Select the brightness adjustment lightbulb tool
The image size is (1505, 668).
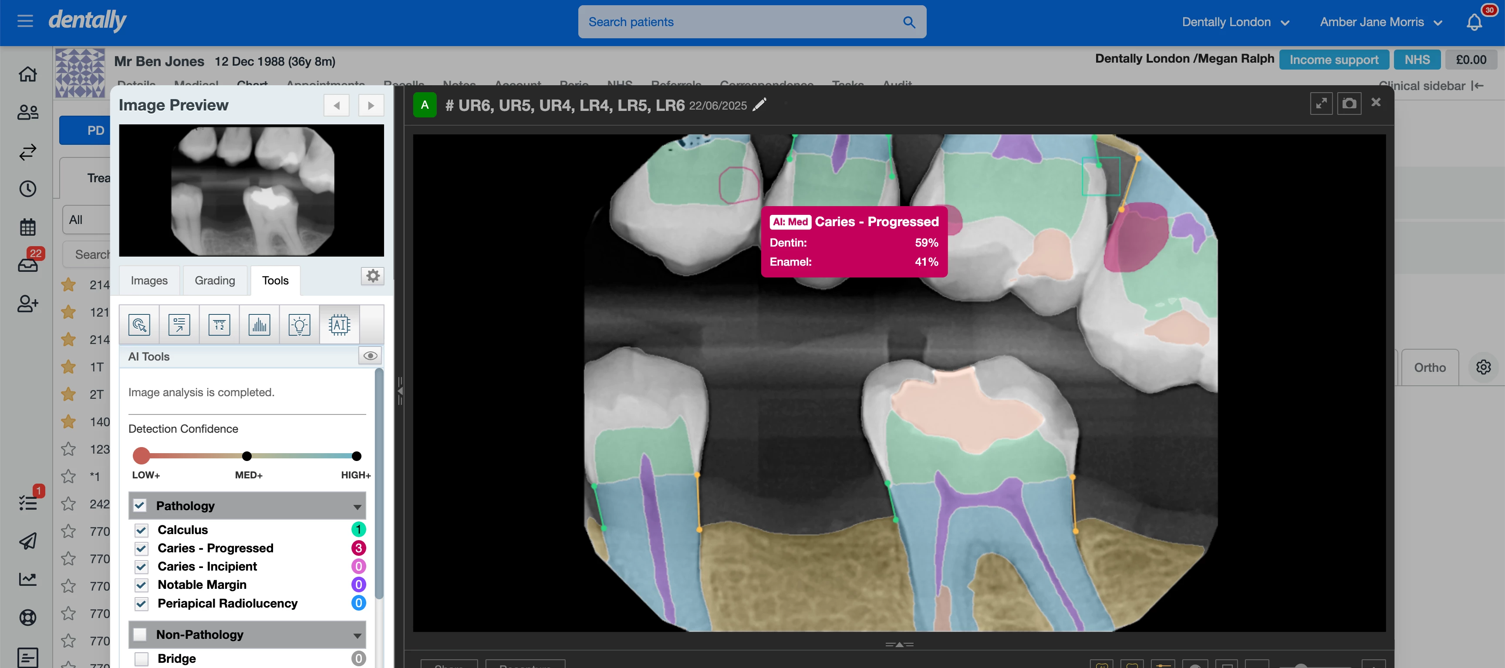(299, 324)
